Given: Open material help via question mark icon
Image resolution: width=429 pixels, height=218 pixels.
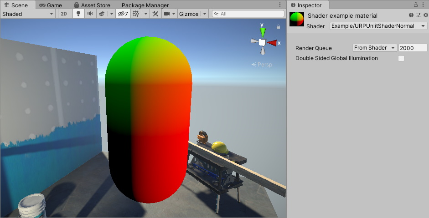Looking at the screenshot, I should 411,15.
